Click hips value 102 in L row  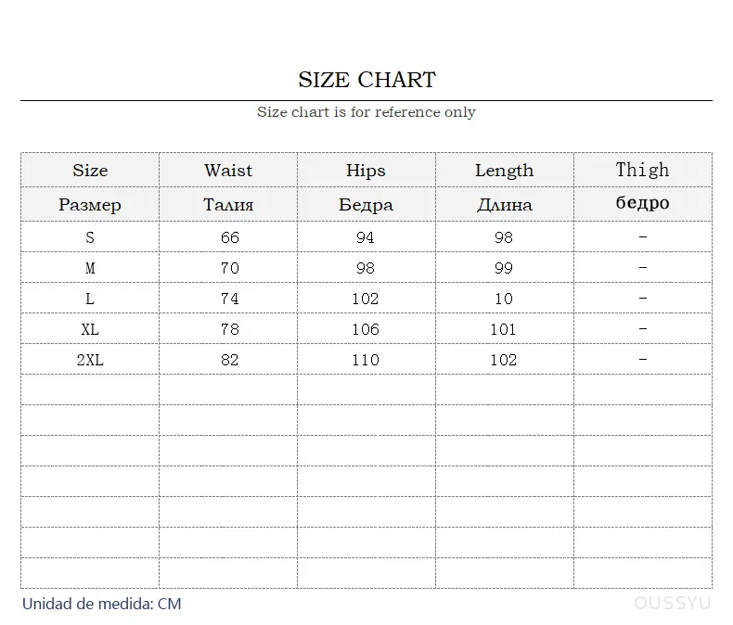(366, 299)
